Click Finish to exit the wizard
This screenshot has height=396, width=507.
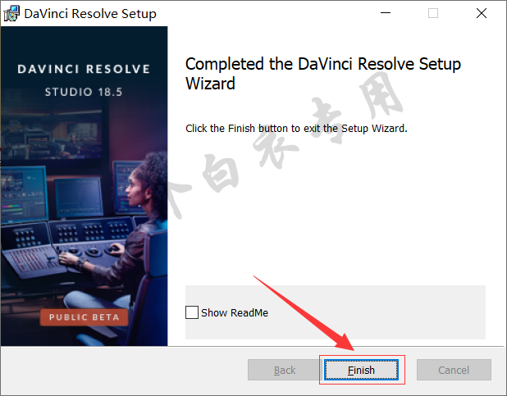pyautogui.click(x=361, y=370)
